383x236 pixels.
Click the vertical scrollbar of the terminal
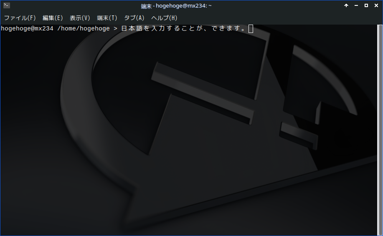pyautogui.click(x=380, y=130)
